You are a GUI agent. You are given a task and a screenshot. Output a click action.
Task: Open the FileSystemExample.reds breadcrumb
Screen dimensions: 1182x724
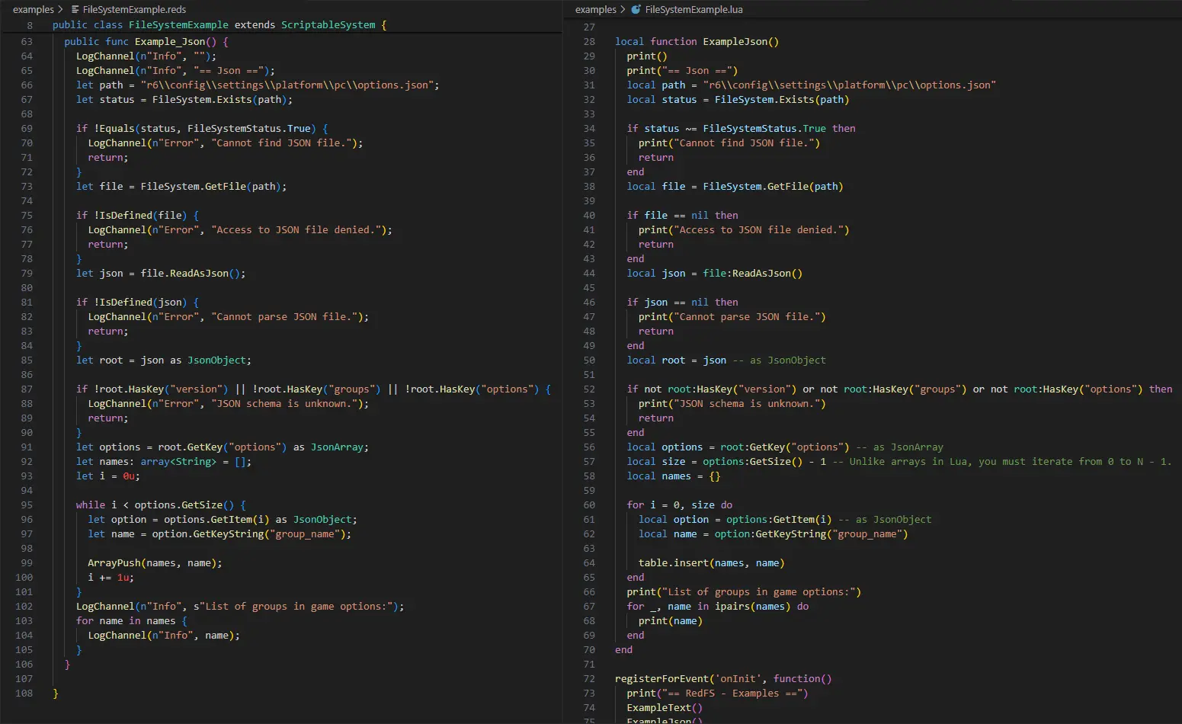pos(134,10)
